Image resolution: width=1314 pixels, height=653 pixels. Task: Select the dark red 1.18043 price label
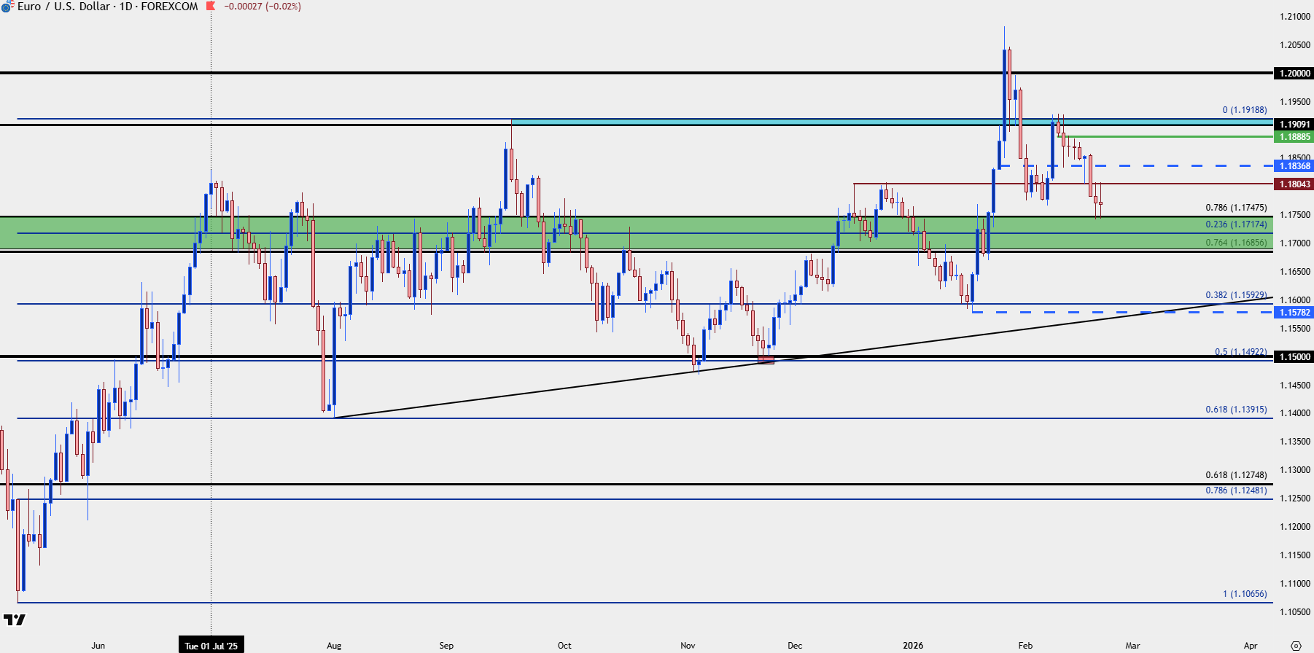tap(1294, 184)
